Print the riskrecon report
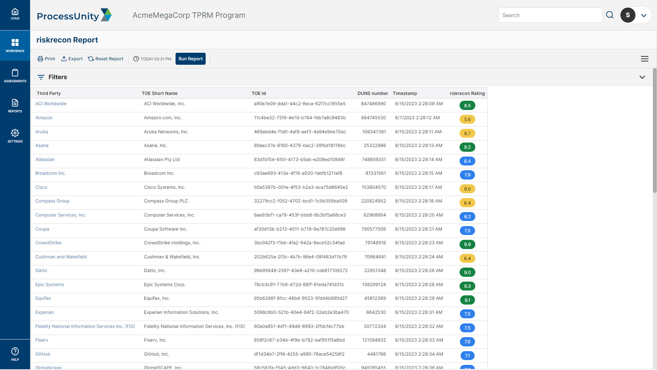The height and width of the screenshot is (370, 657). click(46, 59)
